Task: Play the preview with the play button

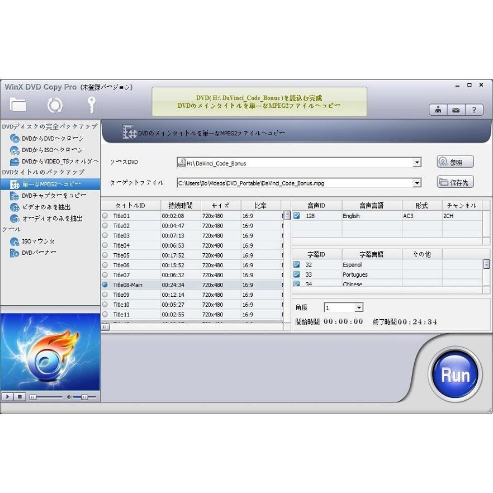Action: click(x=8, y=397)
